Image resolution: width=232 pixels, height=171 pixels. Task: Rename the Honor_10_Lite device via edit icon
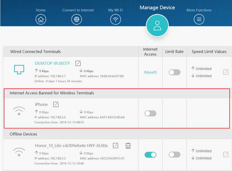click(115, 145)
